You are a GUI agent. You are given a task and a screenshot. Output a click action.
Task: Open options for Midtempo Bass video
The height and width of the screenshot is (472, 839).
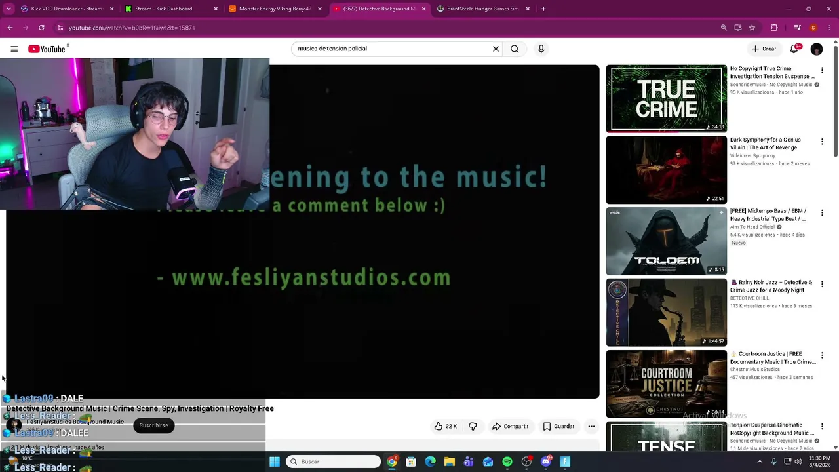click(822, 213)
